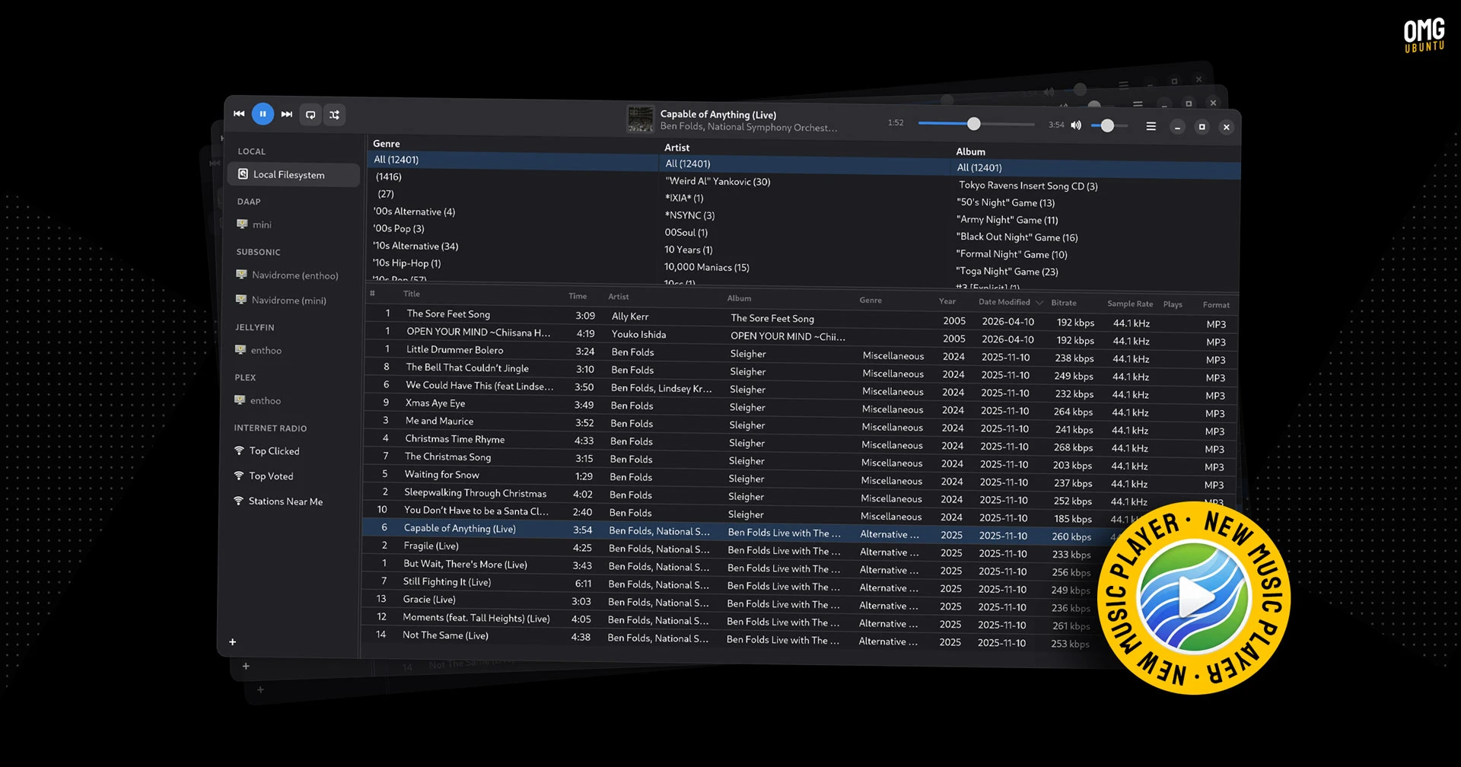This screenshot has width=1461, height=767.
Task: Browse Stations Near Me internet radio
Action: (285, 501)
